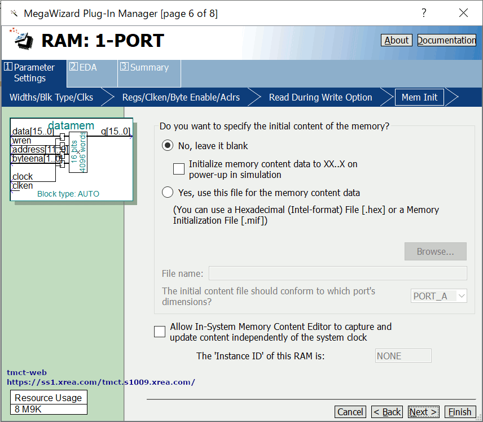This screenshot has width=483, height=422.
Task: Go to Read During Write Option step
Action: (x=320, y=97)
